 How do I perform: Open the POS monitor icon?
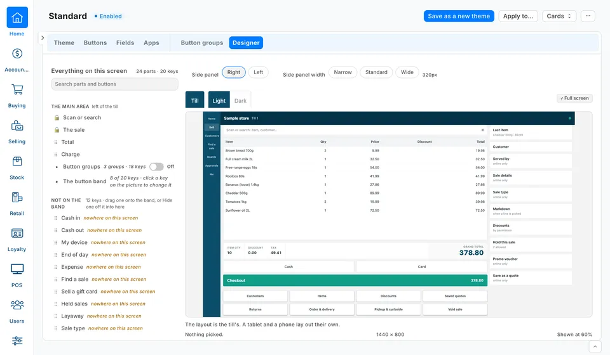tap(17, 269)
